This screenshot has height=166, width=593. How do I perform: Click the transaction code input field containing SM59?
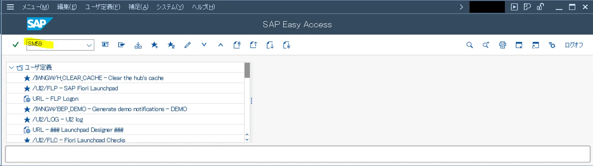pyautogui.click(x=60, y=45)
